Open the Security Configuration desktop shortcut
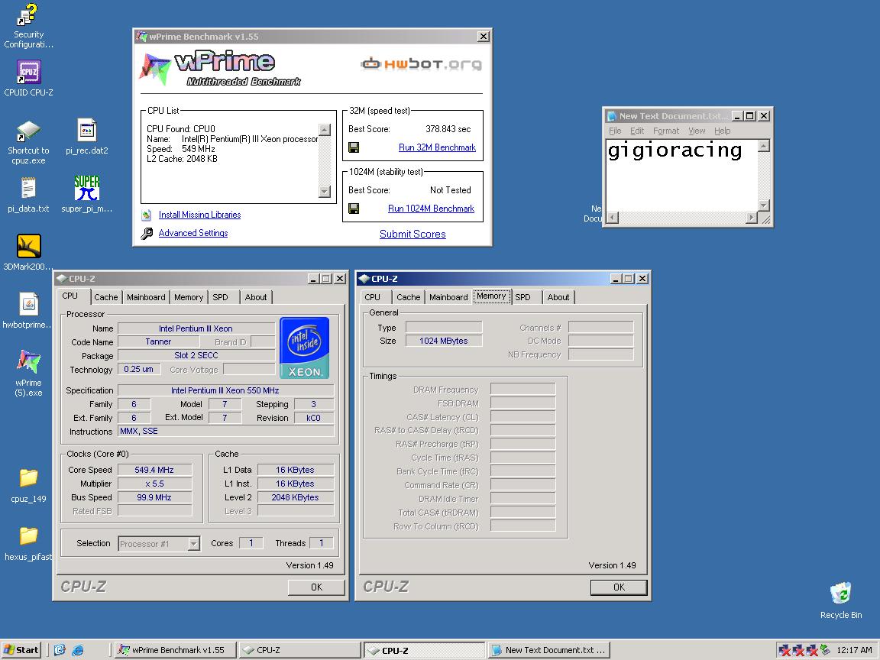 28,26
